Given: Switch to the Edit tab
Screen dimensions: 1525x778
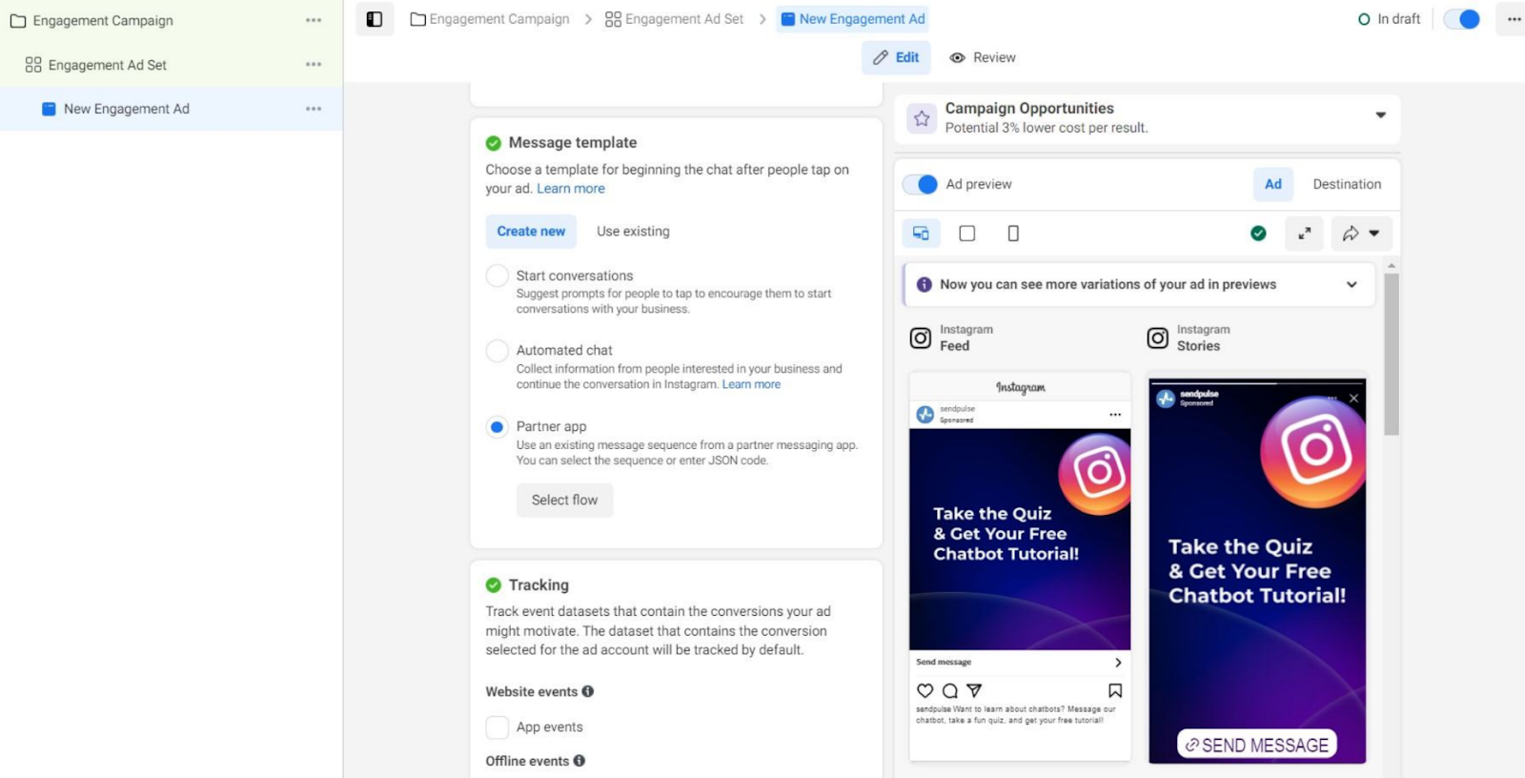Looking at the screenshot, I should click(896, 57).
